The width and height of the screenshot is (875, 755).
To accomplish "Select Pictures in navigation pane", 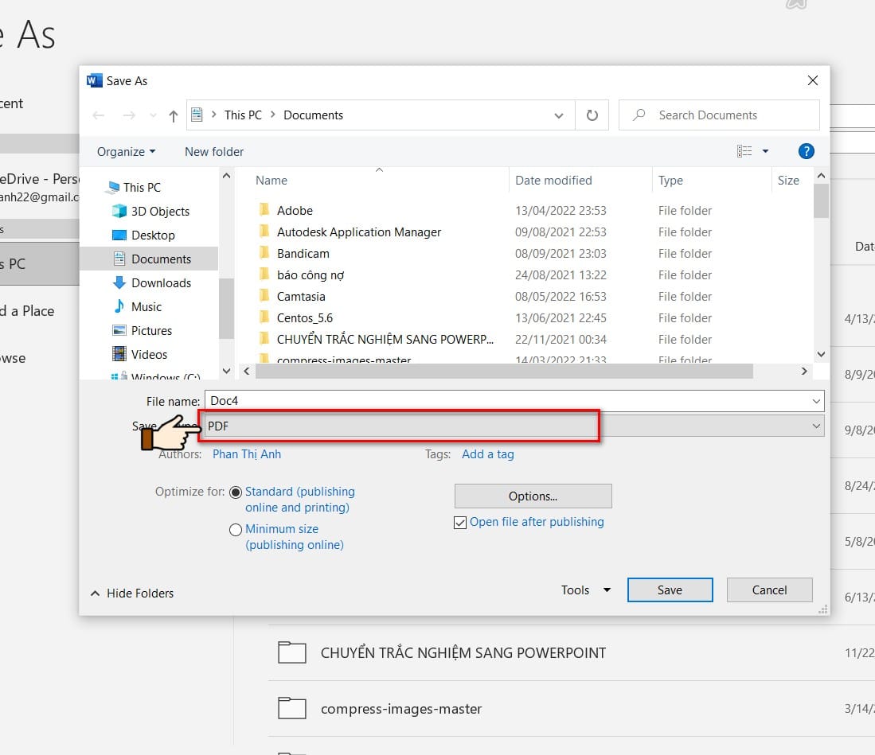I will (143, 331).
